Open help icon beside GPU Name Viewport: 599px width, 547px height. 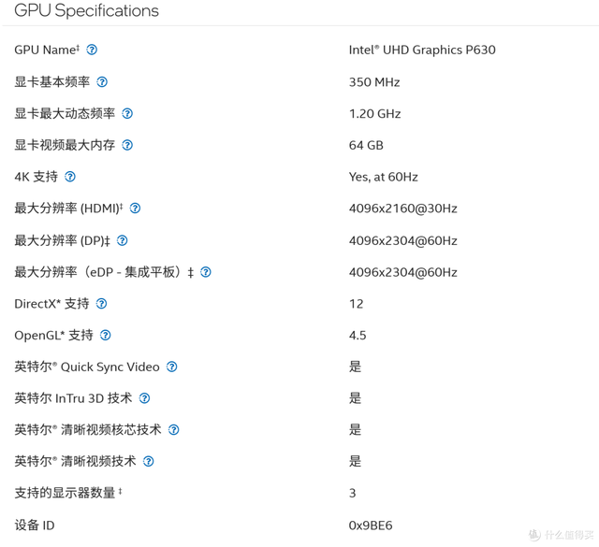tap(92, 50)
